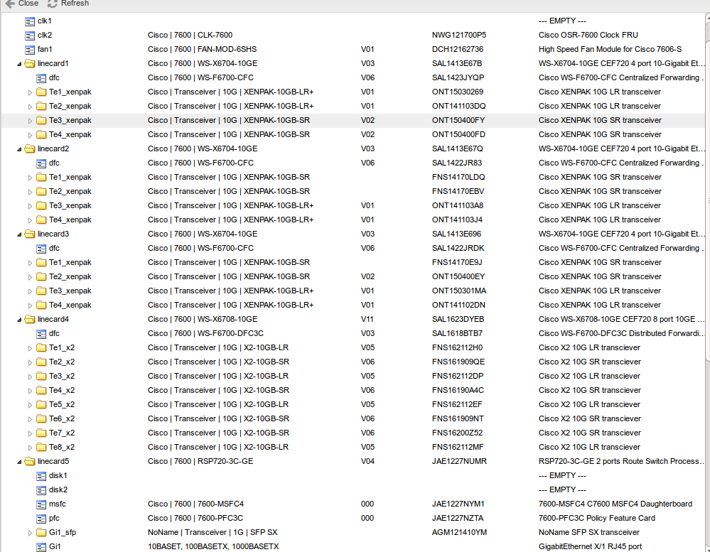
Task: Click the linecard1 folder icon
Action: click(x=30, y=64)
